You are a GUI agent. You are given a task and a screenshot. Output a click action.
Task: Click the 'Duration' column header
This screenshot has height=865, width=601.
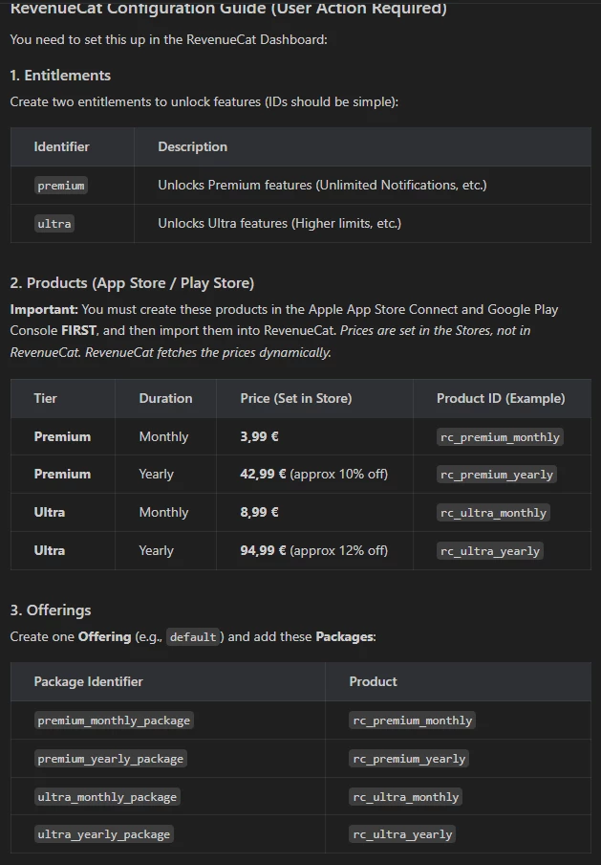165,398
